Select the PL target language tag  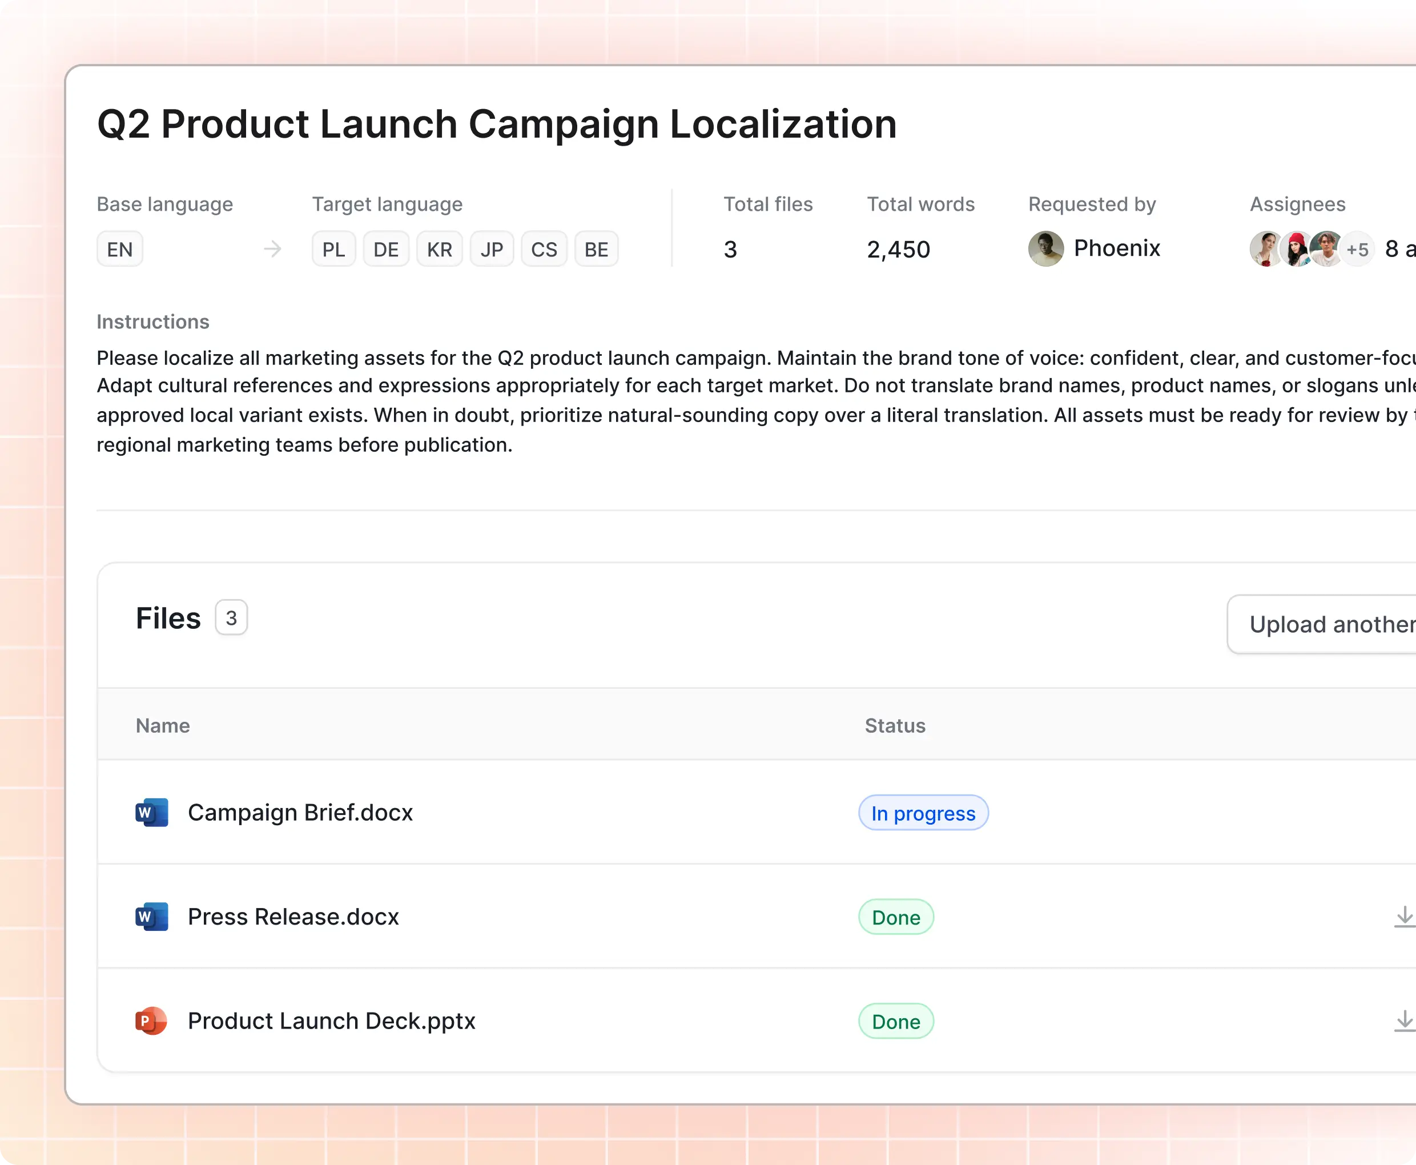tap(334, 250)
